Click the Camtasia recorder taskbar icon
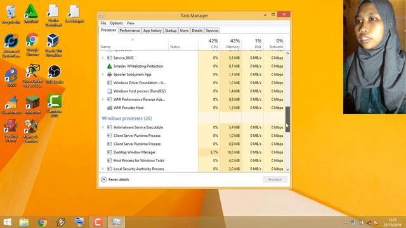The width and height of the screenshot is (406, 228). pos(98,222)
